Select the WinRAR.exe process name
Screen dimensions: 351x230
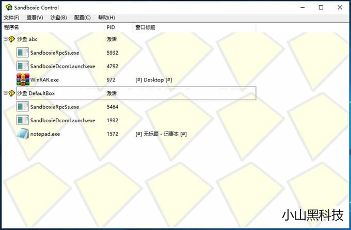[44, 80]
